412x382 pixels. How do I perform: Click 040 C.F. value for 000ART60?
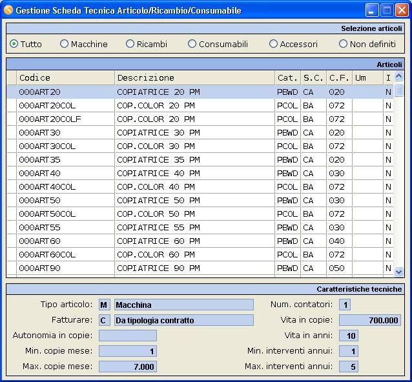[x=336, y=241]
